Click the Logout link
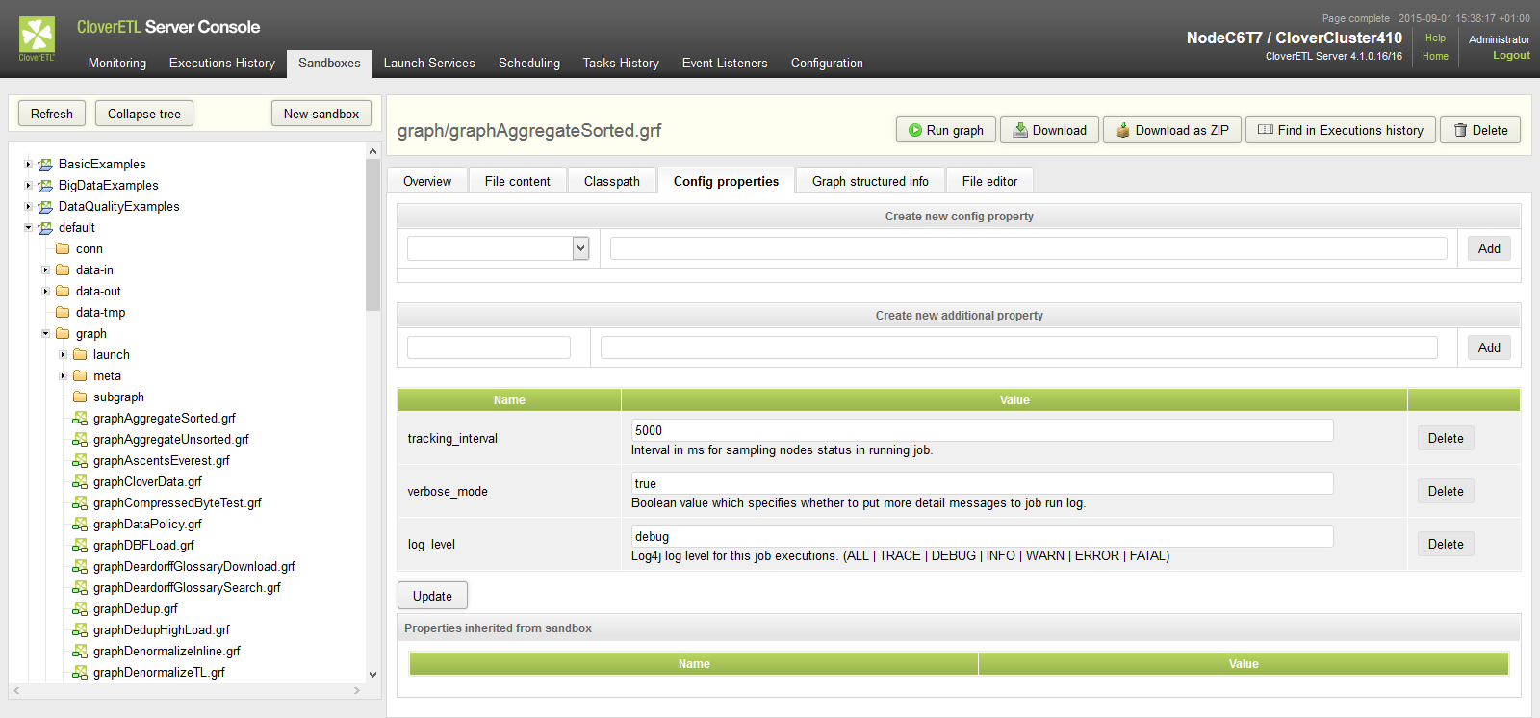Screen dimensions: 1540x718 tap(1511, 56)
